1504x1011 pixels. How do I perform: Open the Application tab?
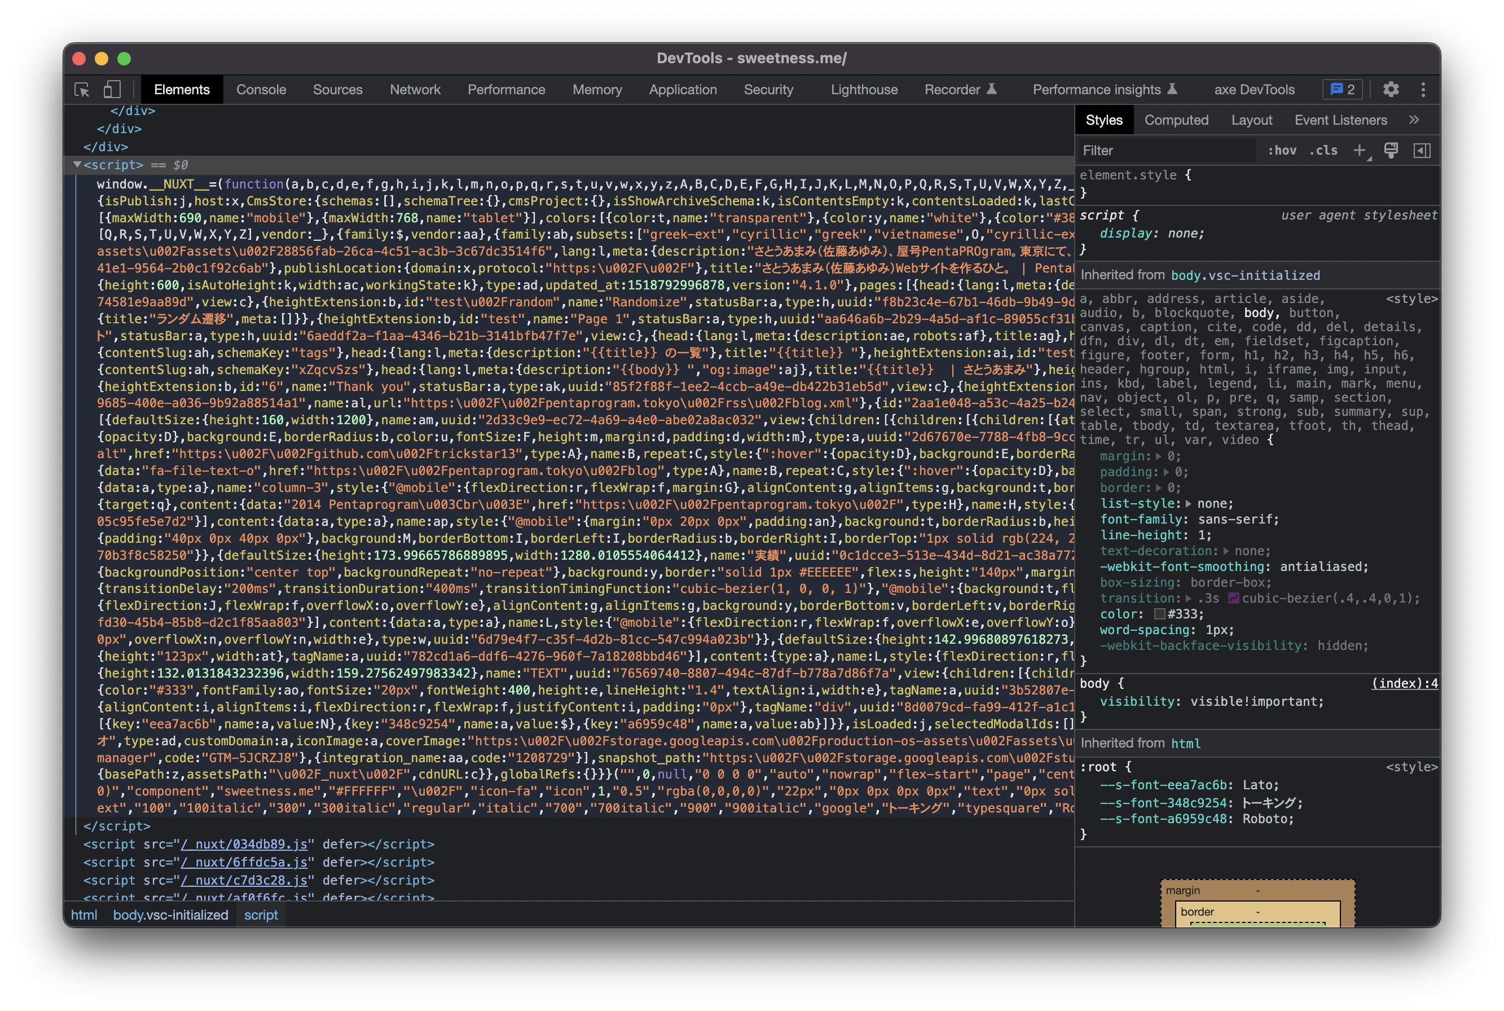pyautogui.click(x=683, y=90)
